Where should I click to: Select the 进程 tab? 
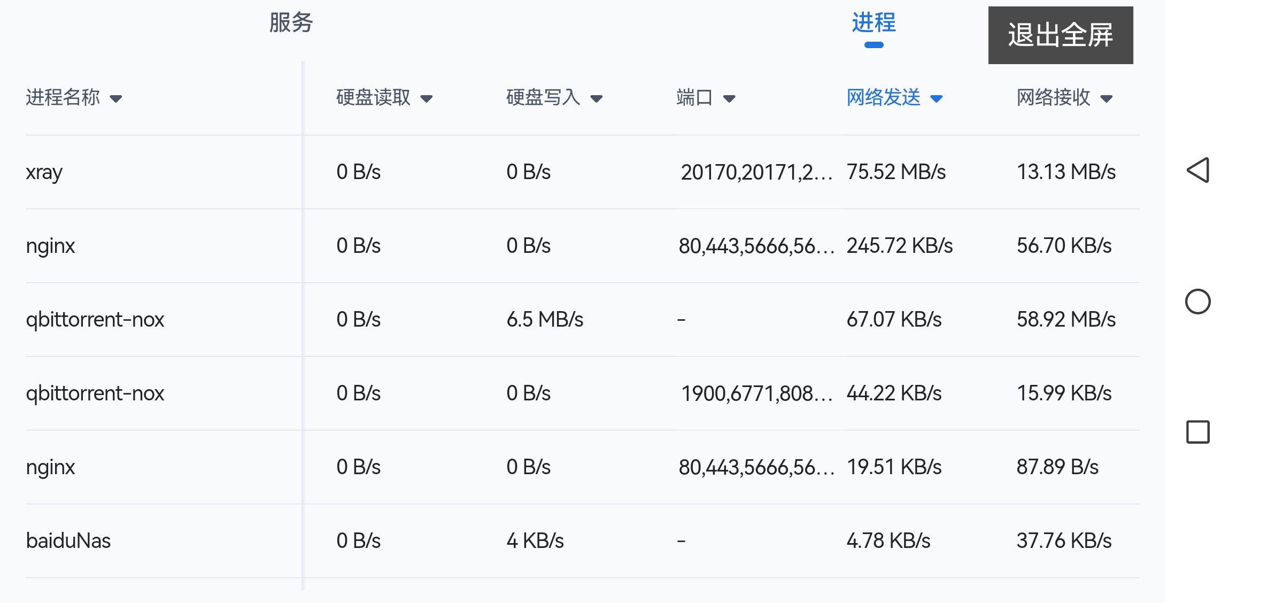[874, 24]
